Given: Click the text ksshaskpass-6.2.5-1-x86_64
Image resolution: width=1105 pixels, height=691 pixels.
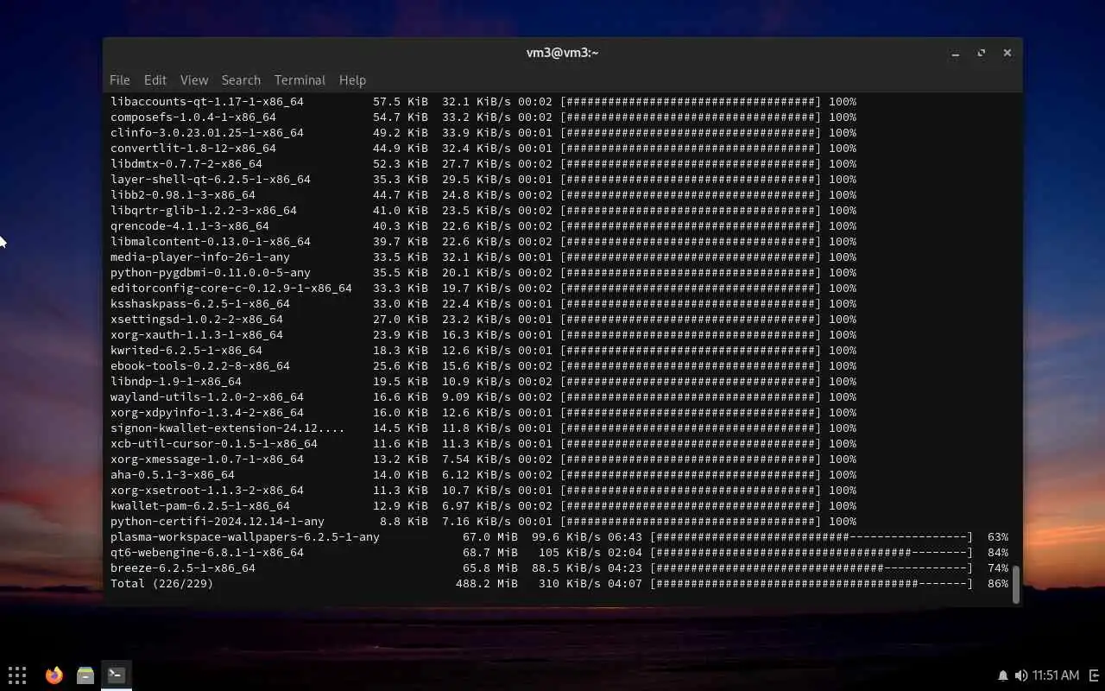Looking at the screenshot, I should [200, 304].
